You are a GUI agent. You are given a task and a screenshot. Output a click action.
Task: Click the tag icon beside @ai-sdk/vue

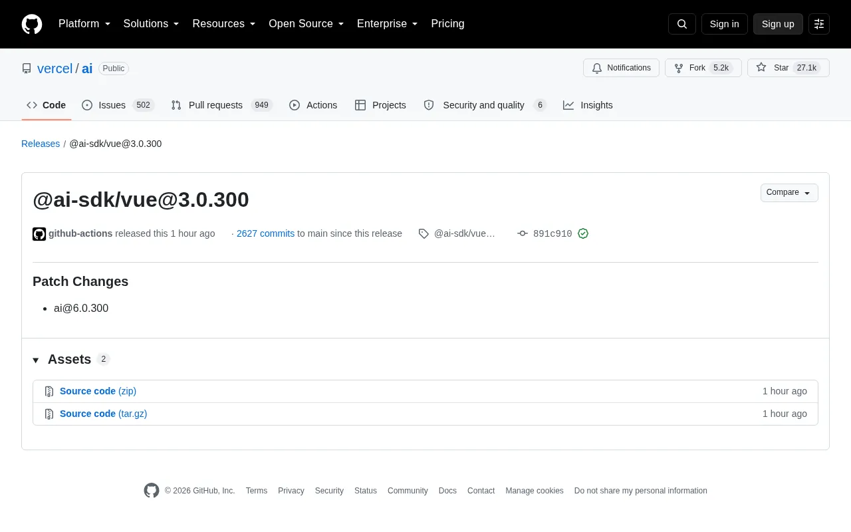(424, 233)
